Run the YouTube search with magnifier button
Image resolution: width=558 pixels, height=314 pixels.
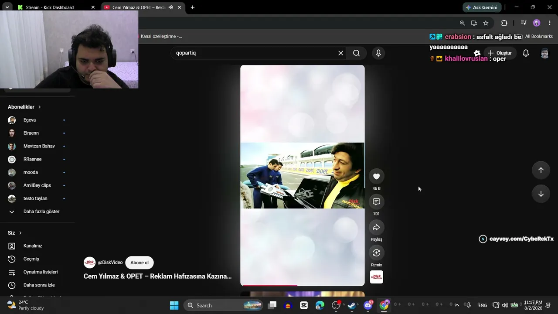click(356, 53)
